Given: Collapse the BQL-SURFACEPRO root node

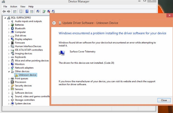Looking at the screenshot, I should click(5, 18).
